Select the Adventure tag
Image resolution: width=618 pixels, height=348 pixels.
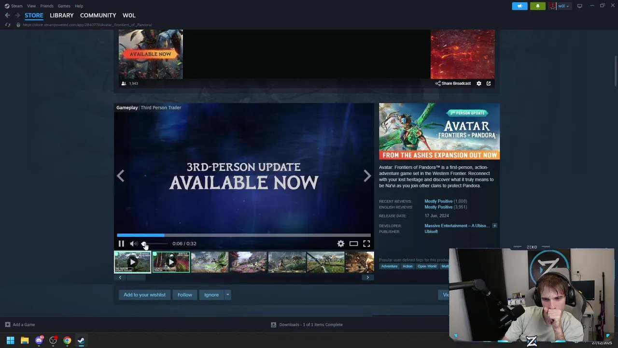389,266
